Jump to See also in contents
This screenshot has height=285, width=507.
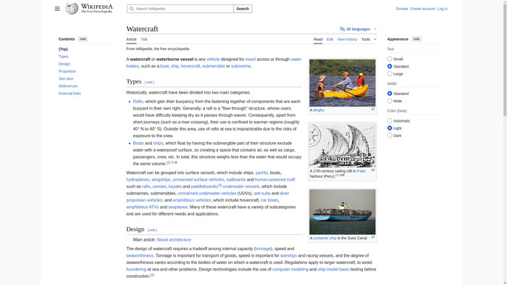66,79
